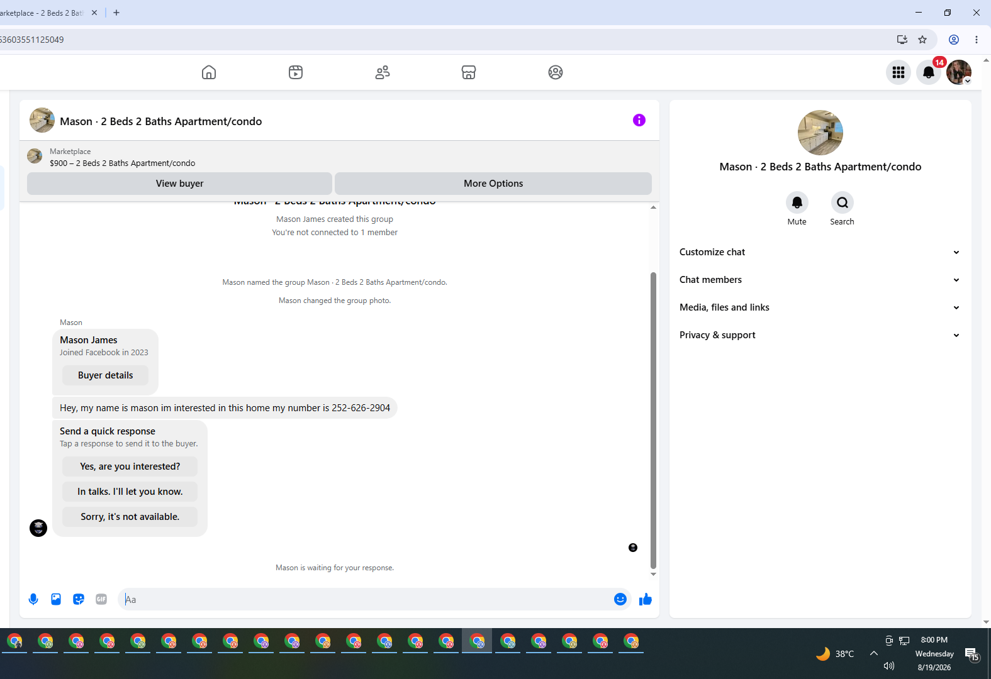Search in conversation using the magnifier icon
The width and height of the screenshot is (991, 679).
pos(843,202)
